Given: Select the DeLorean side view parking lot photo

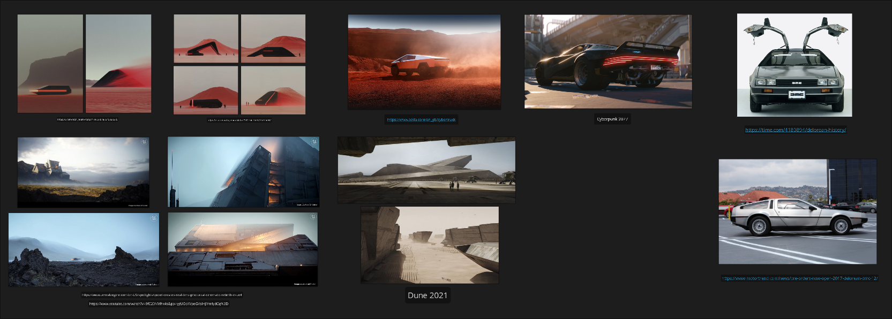Looking at the screenshot, I should point(798,211).
